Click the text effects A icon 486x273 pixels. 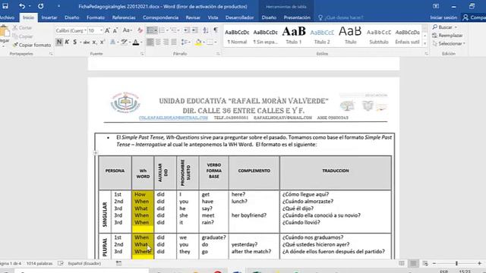pyautogui.click(x=113, y=42)
